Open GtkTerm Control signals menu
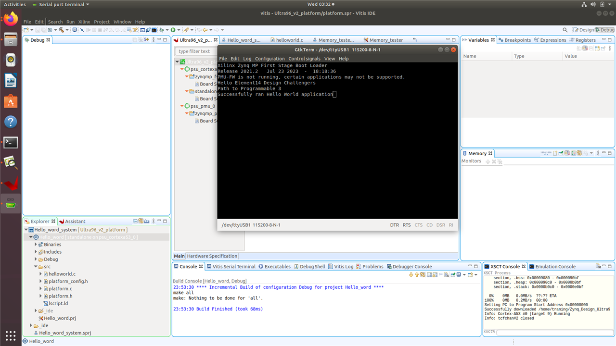 (x=305, y=59)
